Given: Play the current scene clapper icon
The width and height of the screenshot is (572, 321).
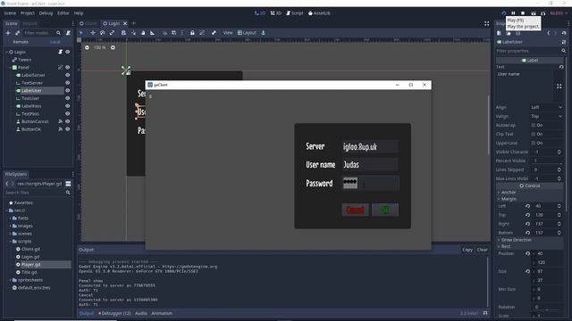Looking at the screenshot, I should pos(534,13).
